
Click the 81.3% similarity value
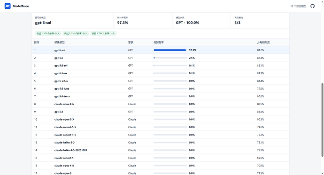point(260,73)
